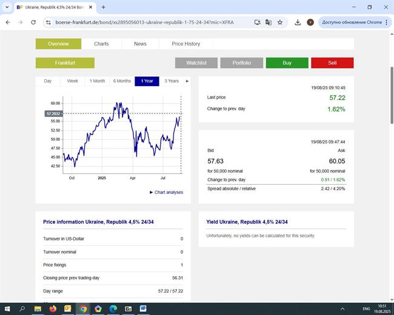
Task: Click the Last price value 57.22
Action: (337, 98)
